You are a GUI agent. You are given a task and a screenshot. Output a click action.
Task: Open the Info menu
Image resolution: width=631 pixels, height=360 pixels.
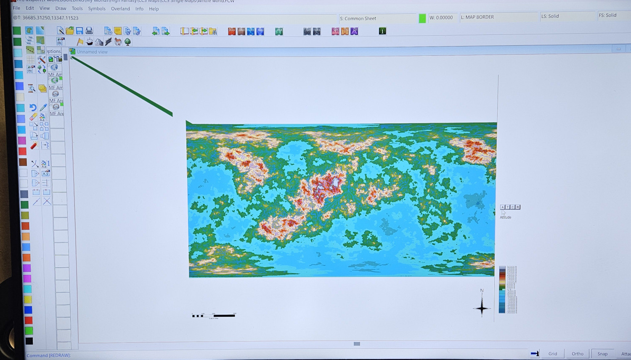(x=139, y=8)
